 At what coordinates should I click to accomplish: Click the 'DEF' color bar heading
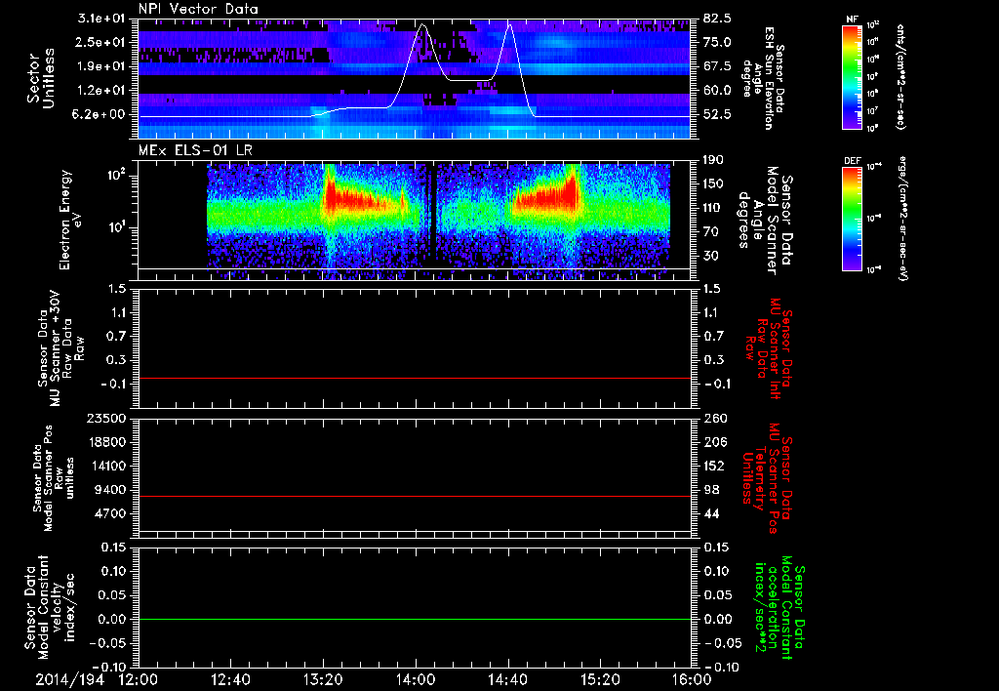coord(853,161)
